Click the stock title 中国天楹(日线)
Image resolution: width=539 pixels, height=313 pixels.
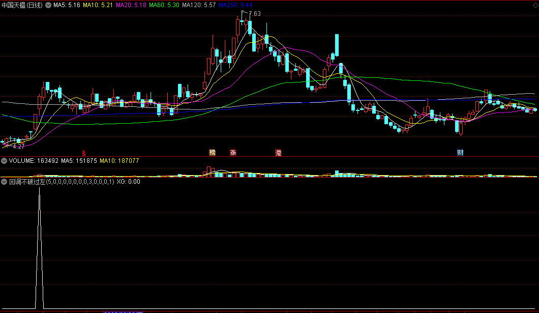[x=22, y=5]
